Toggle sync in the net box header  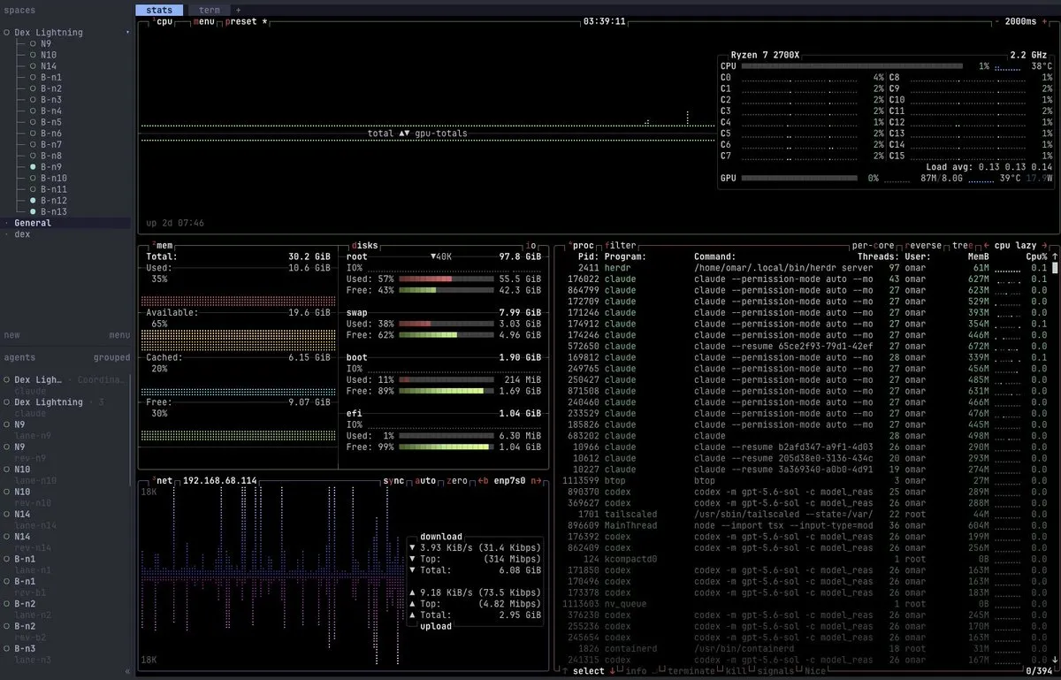pos(393,481)
